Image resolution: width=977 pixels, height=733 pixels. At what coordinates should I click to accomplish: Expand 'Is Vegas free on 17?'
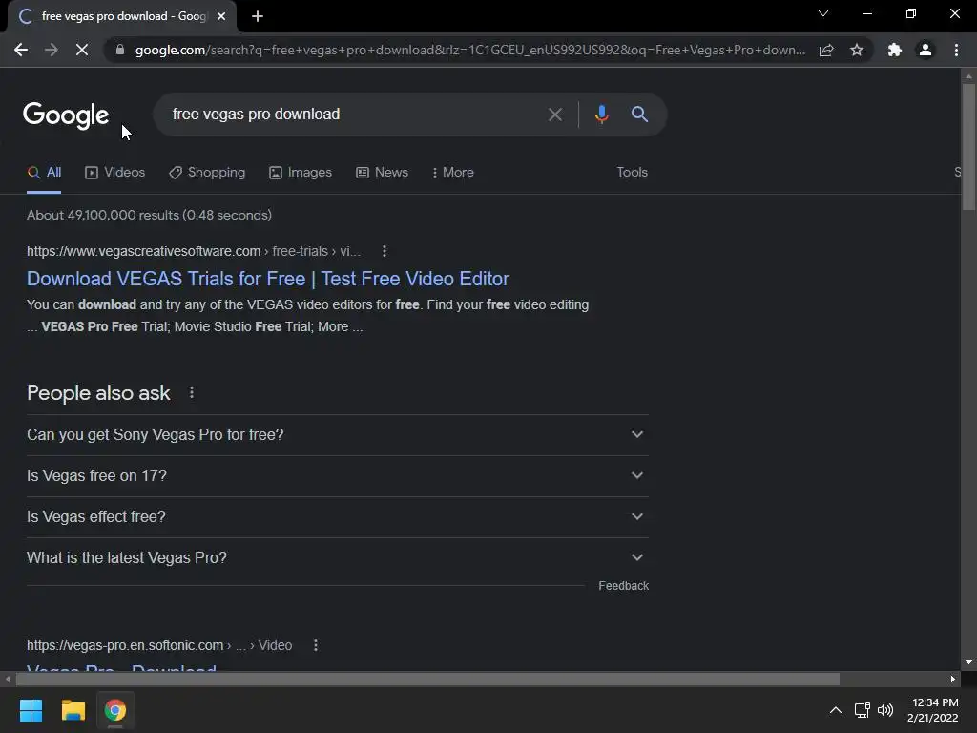338,476
